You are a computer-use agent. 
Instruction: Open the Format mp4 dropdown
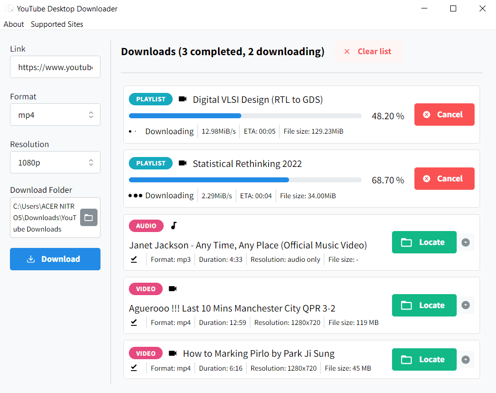(55, 115)
